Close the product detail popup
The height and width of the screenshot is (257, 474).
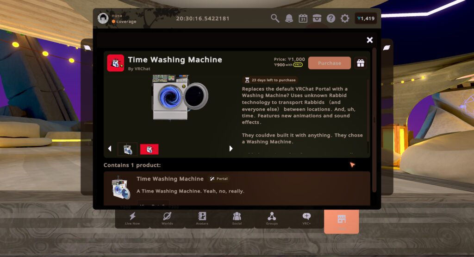pyautogui.click(x=370, y=40)
